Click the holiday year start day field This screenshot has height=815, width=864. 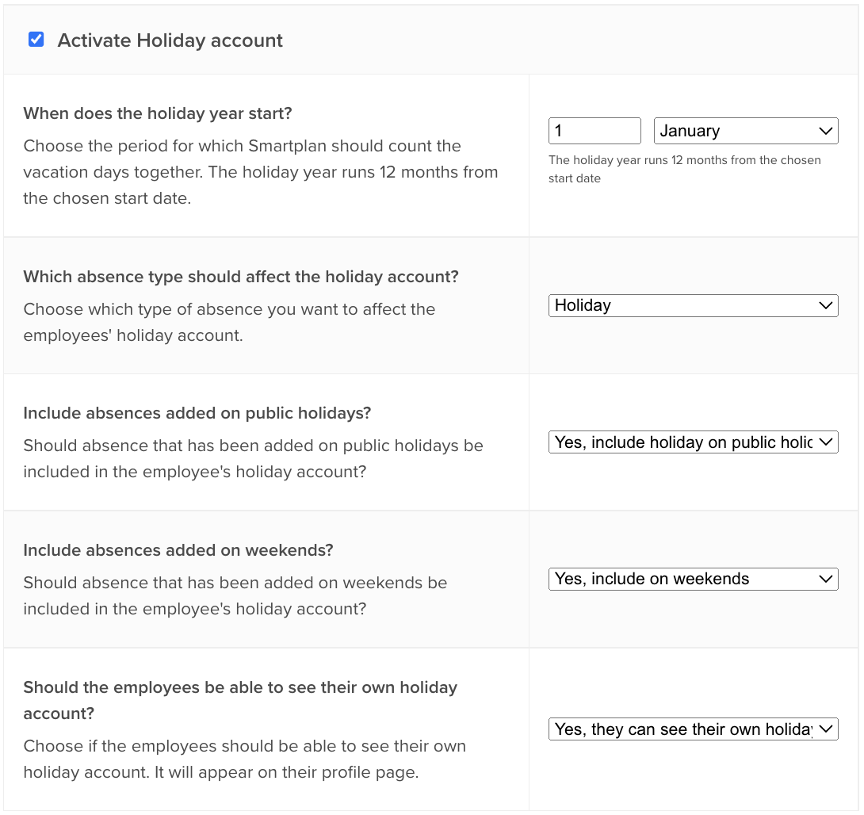594,131
